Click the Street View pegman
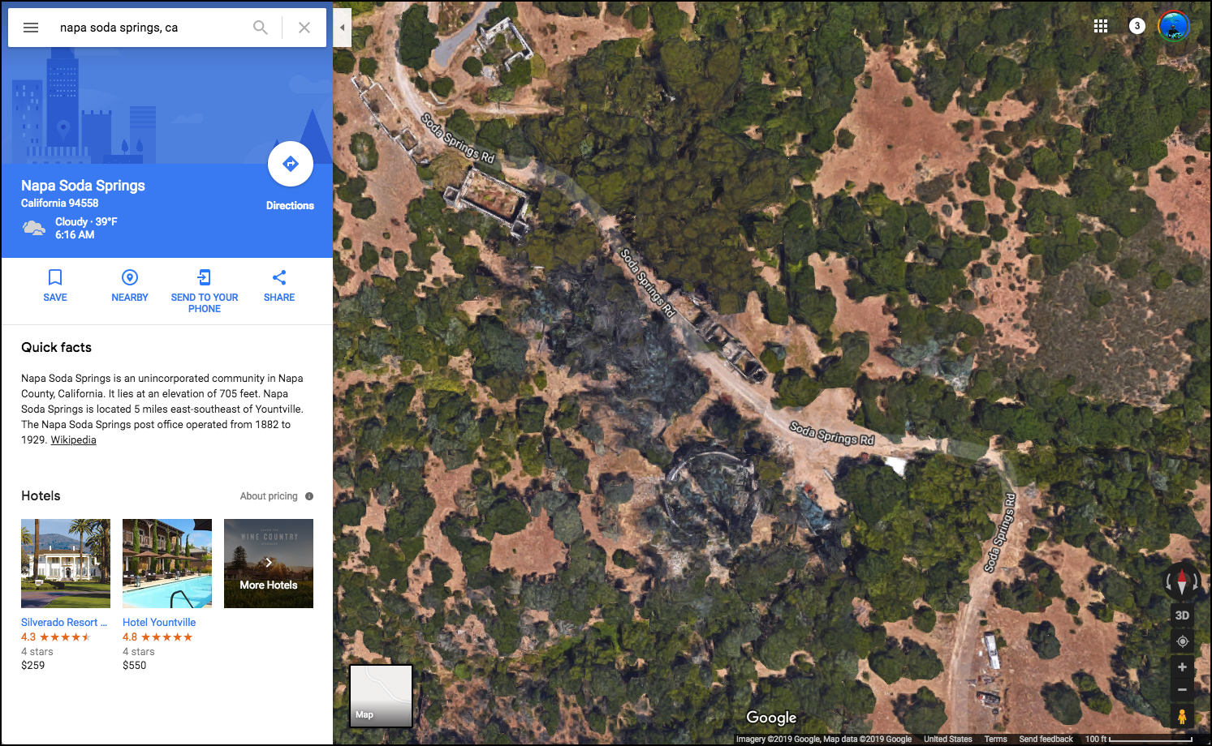 click(1182, 717)
